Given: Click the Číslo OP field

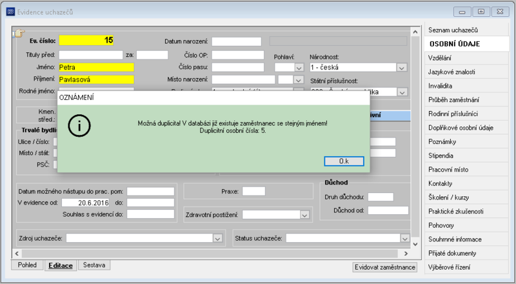Looking at the screenshot, I should pyautogui.click(x=237, y=55).
